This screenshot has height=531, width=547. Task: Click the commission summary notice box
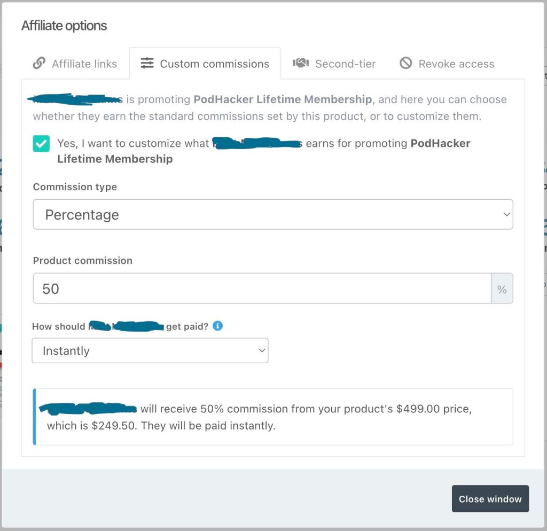[x=273, y=417]
